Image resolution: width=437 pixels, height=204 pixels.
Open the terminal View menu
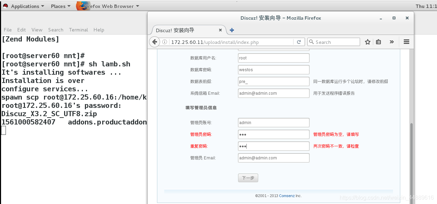pyautogui.click(x=37, y=30)
